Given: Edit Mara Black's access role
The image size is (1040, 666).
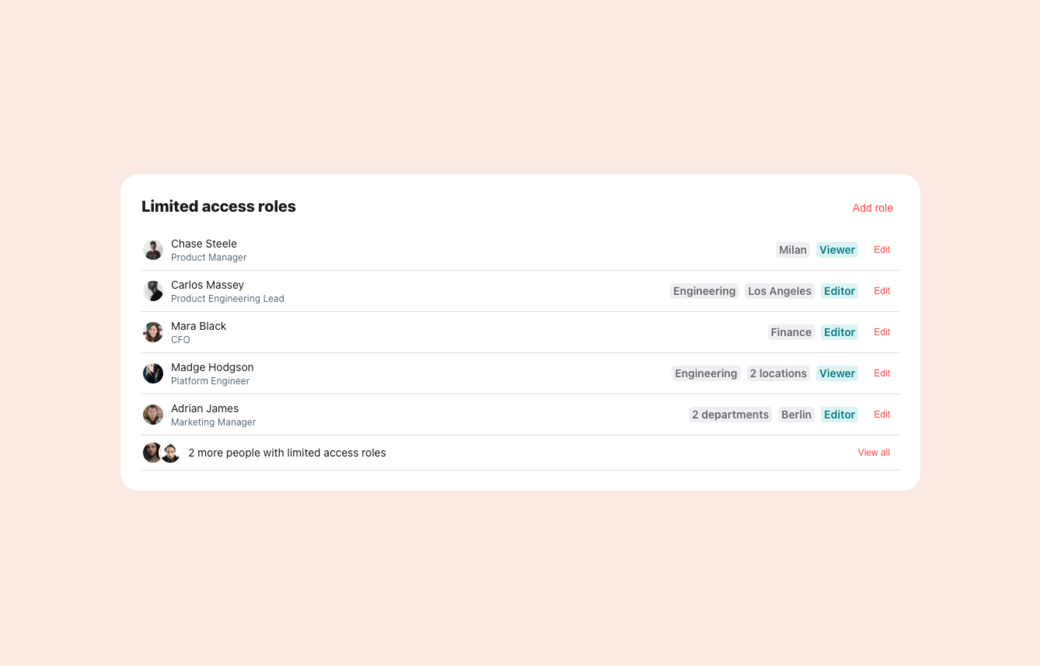Looking at the screenshot, I should point(881,332).
